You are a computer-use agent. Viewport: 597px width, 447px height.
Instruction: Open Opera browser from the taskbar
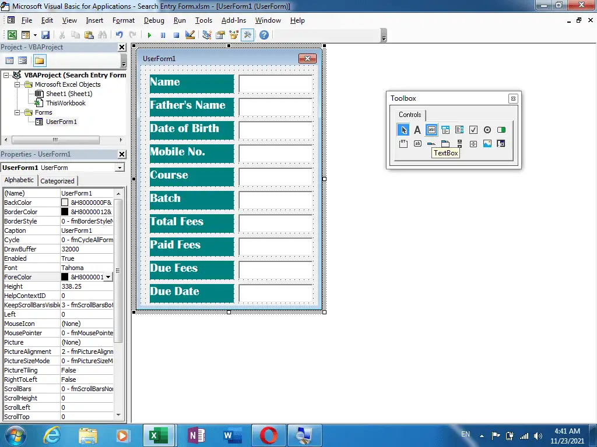268,435
